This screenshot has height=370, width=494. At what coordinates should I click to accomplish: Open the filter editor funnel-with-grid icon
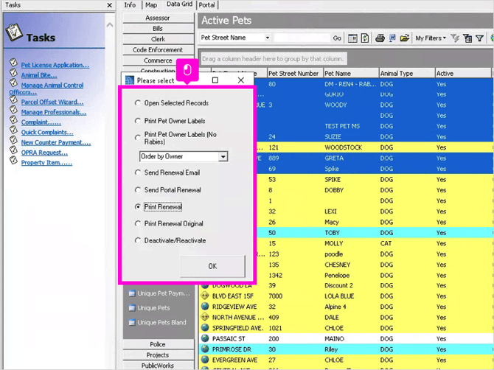467,38
